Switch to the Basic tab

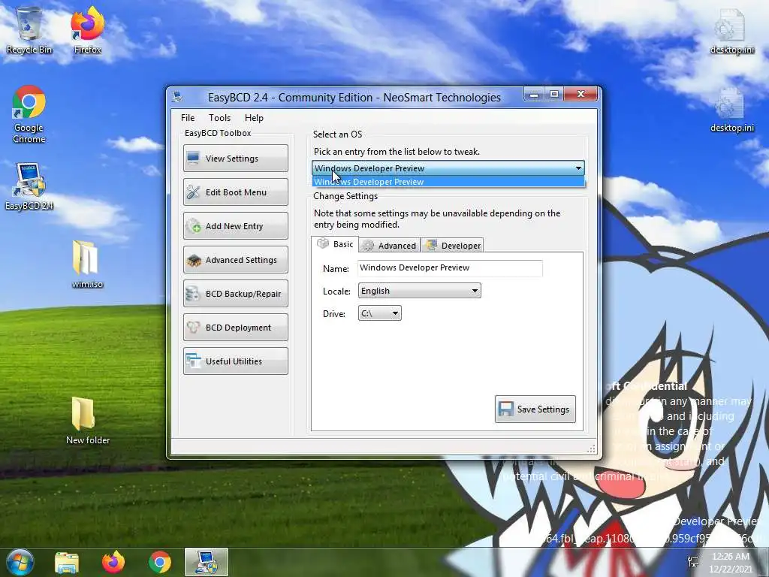(336, 244)
